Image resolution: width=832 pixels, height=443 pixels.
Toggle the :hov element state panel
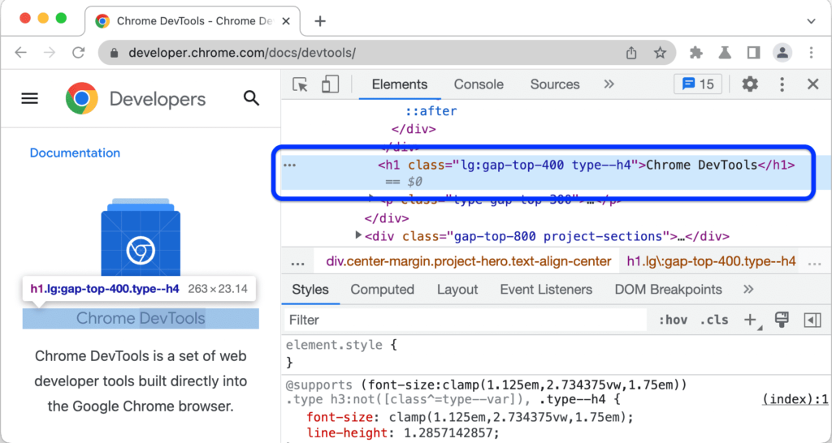(673, 320)
